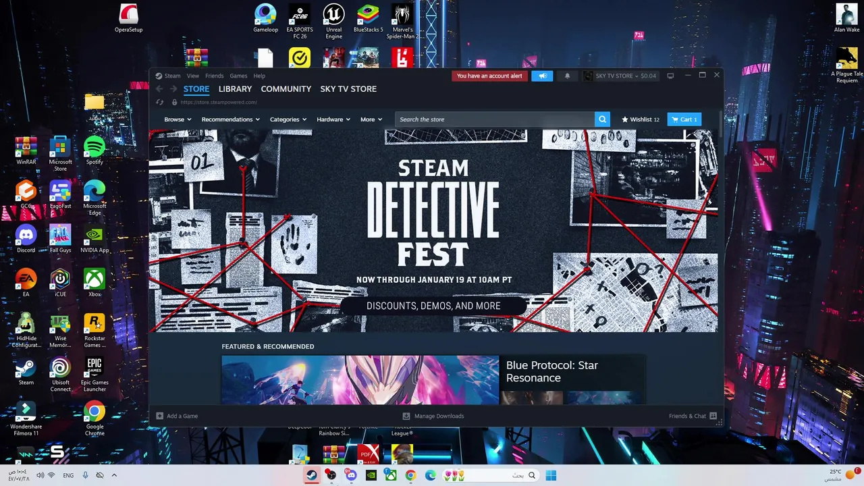
Task: Click NVIDIA icon in the taskbar
Action: point(371,475)
